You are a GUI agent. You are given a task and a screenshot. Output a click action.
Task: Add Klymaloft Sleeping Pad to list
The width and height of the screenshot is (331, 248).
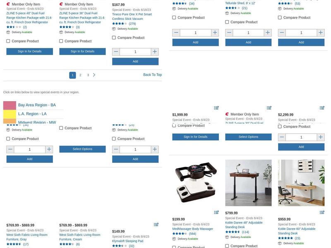[156, 224]
